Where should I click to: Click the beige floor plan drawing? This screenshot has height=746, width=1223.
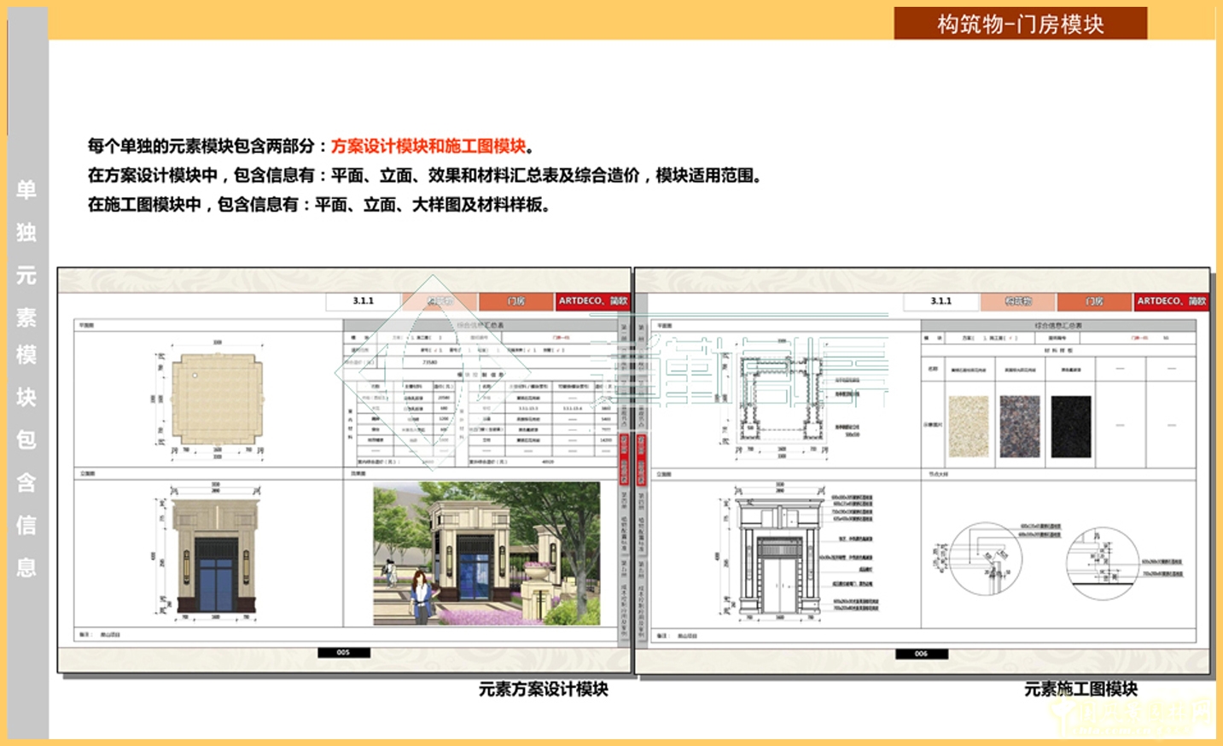[x=217, y=399]
